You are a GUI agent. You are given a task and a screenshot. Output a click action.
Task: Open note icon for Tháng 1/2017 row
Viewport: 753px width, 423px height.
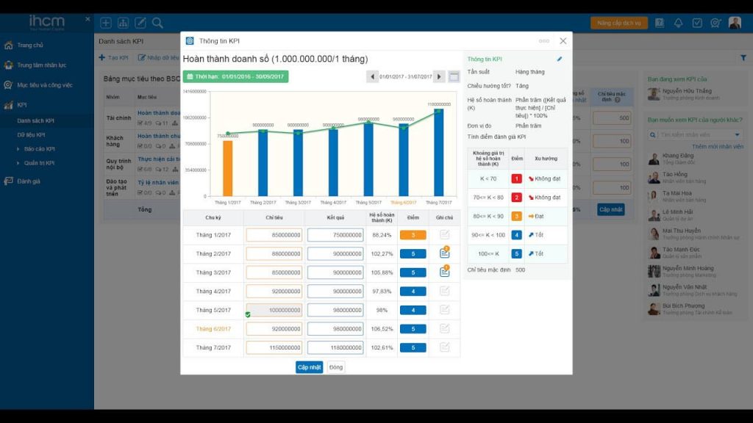444,234
